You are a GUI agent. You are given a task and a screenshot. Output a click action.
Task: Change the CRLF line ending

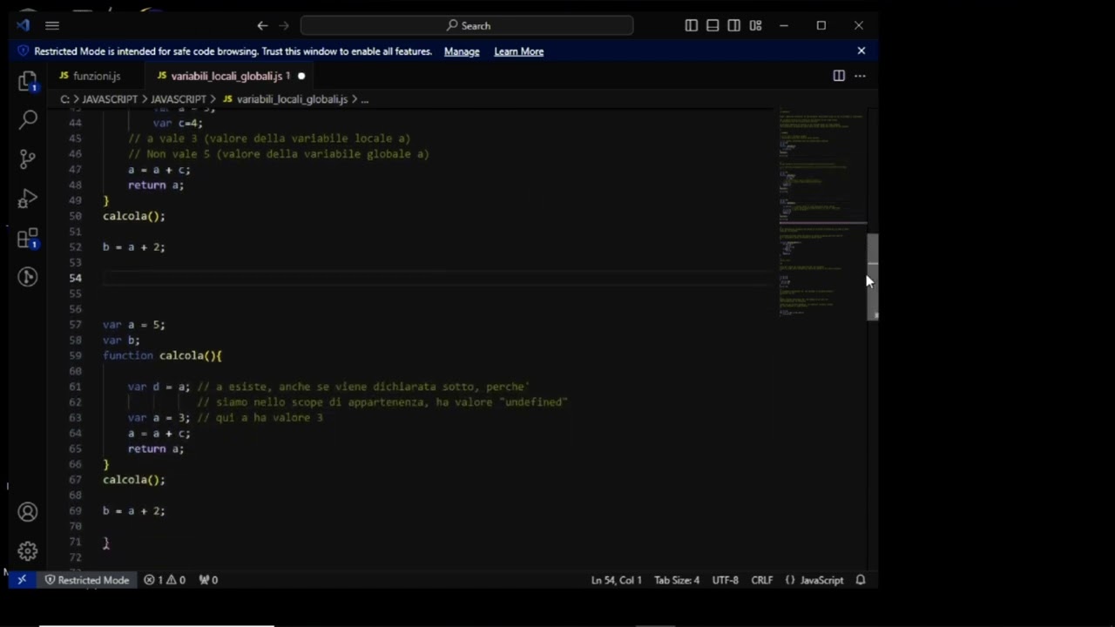pos(761,580)
